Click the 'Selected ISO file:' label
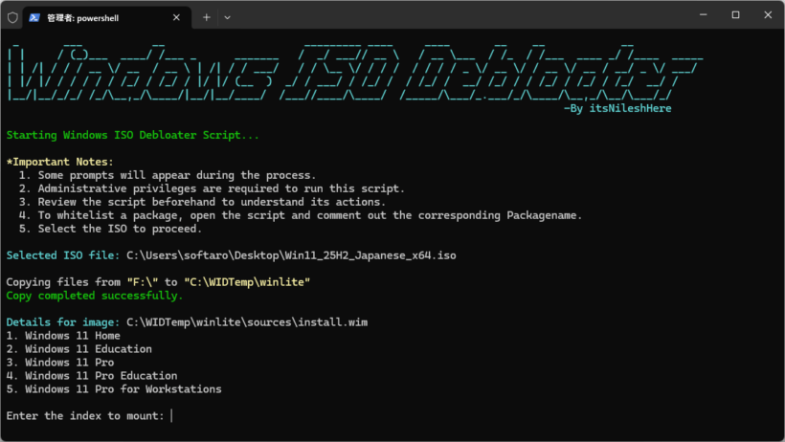The height and width of the screenshot is (442, 785). [63, 255]
